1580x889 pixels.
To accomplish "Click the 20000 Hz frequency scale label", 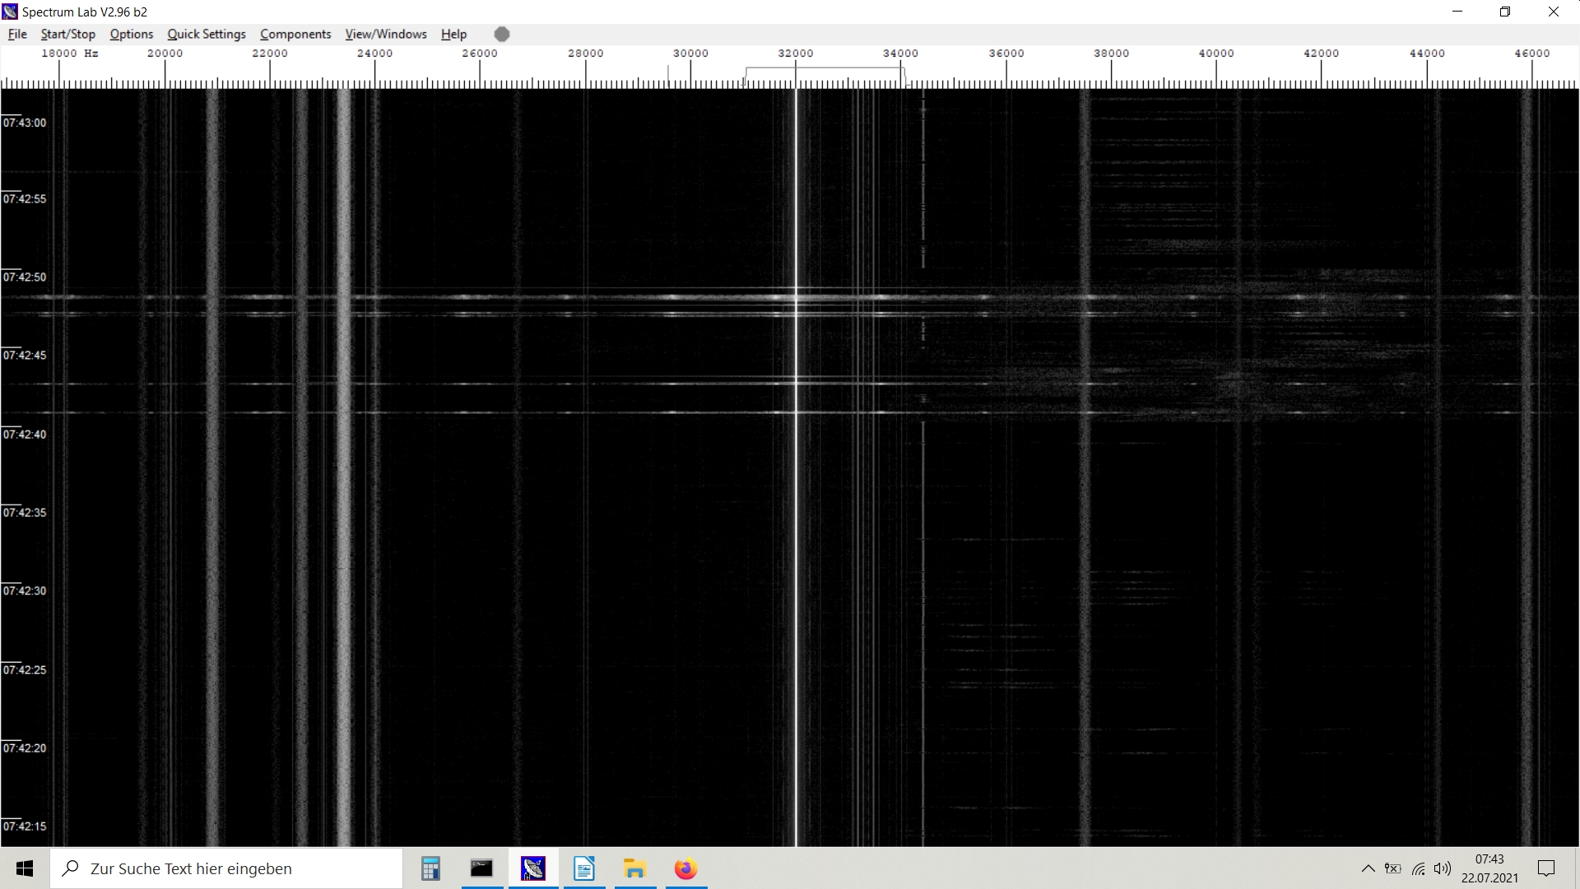I will (165, 54).
